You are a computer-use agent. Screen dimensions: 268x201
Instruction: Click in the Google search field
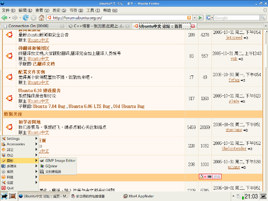pos(238,18)
